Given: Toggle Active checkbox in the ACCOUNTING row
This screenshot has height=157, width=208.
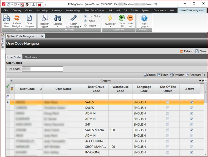Looking at the screenshot, I should (192, 141).
